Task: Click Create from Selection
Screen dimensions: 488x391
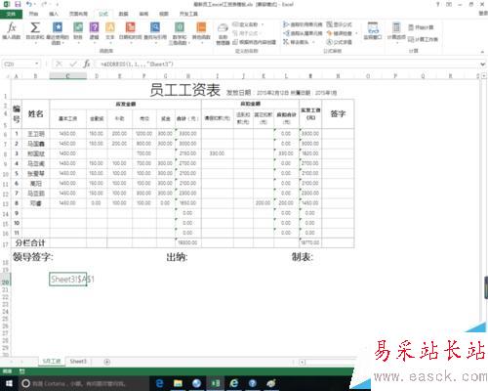Action: [255, 42]
